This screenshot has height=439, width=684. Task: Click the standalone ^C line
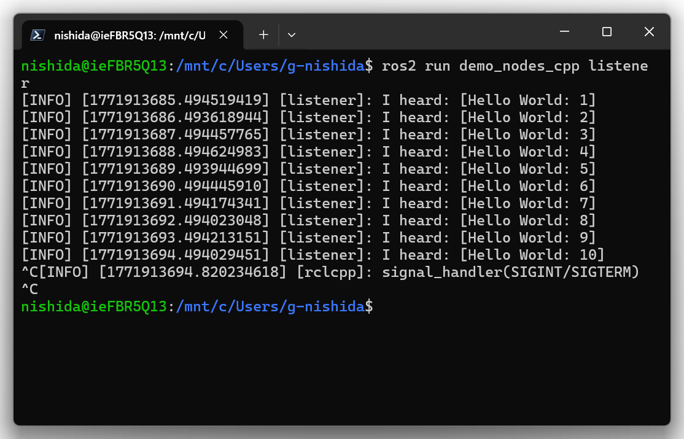29,289
